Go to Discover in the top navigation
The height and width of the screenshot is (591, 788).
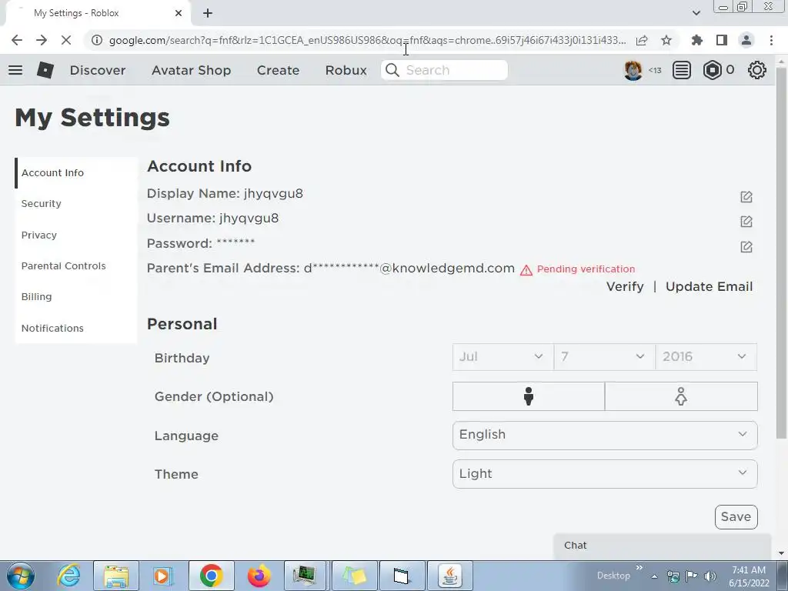pos(98,70)
